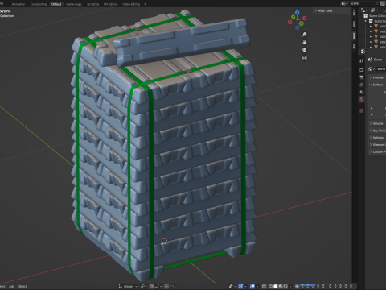Expand the Align Tools panel
The image size is (386, 290).
(x=332, y=10)
